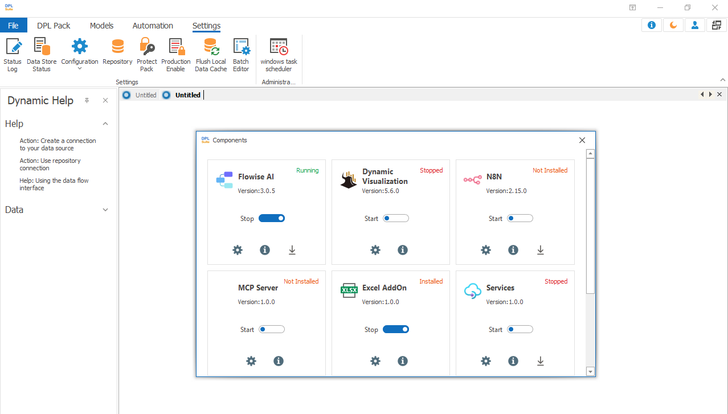
Task: Download the Flowise AI component
Action: click(x=292, y=250)
